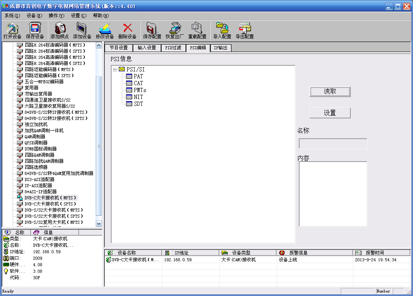Open the 操作(V) menu
This screenshot has width=413, height=296.
click(x=57, y=16)
